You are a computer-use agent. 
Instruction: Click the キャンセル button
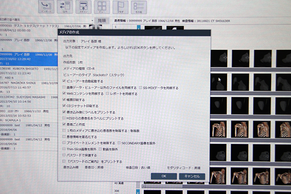point(192,176)
